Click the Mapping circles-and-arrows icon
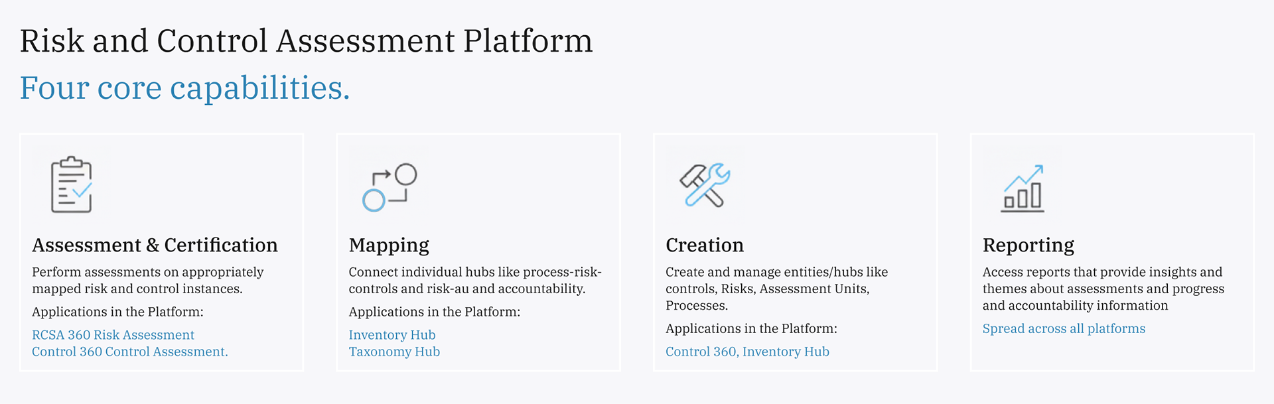The height and width of the screenshot is (404, 1274). [389, 187]
